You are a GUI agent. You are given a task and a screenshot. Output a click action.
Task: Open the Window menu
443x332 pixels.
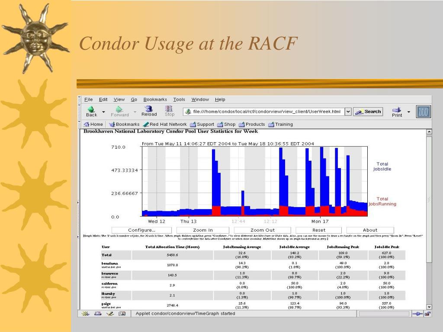point(200,99)
